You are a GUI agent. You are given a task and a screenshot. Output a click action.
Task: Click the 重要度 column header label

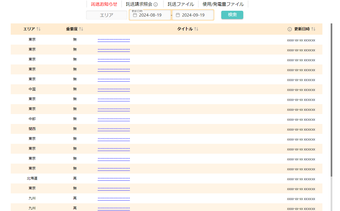coord(72,29)
